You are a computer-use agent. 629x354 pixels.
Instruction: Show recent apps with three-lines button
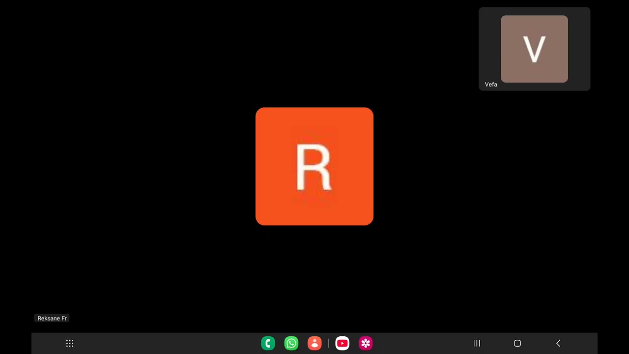tap(477, 343)
